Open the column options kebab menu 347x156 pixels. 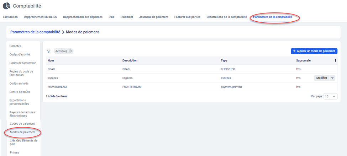[335, 60]
